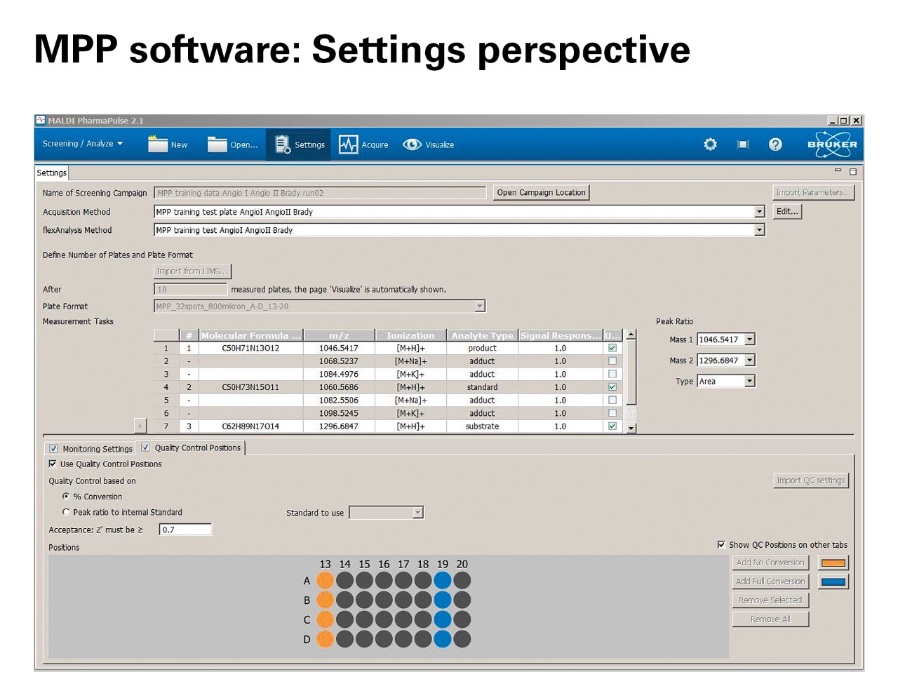Screen dimensions: 898x700
Task: Click the blue Full Conversion color swatch
Action: tap(833, 581)
